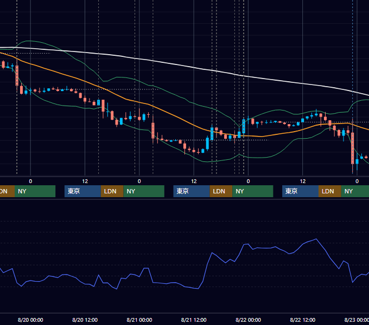
Task: Select the 東京 session block before 8/22 12:00
Action: 300,191
